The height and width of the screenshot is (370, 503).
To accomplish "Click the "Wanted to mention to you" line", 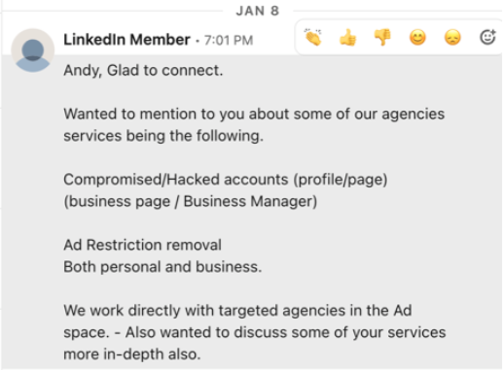I will 254,115.
